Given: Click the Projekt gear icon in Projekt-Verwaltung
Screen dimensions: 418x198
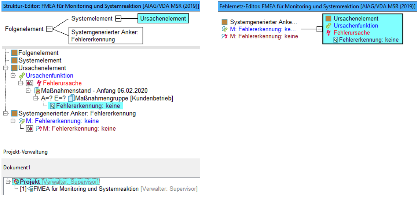Looking at the screenshot, I should [x=16, y=182].
